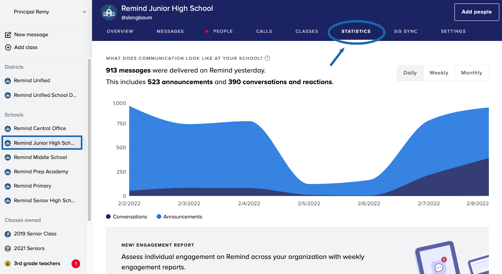502x274 pixels.
Task: Switch chart to Monthly view
Action: click(x=471, y=73)
